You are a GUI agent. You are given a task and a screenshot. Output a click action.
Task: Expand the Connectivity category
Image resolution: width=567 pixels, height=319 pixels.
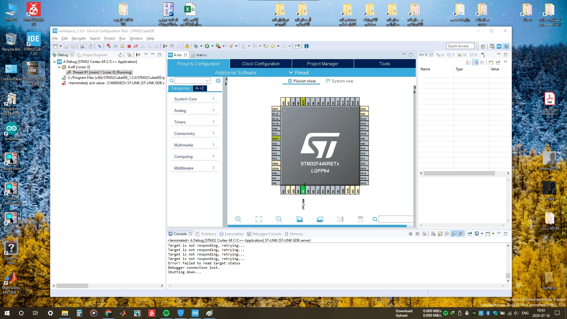(194, 134)
